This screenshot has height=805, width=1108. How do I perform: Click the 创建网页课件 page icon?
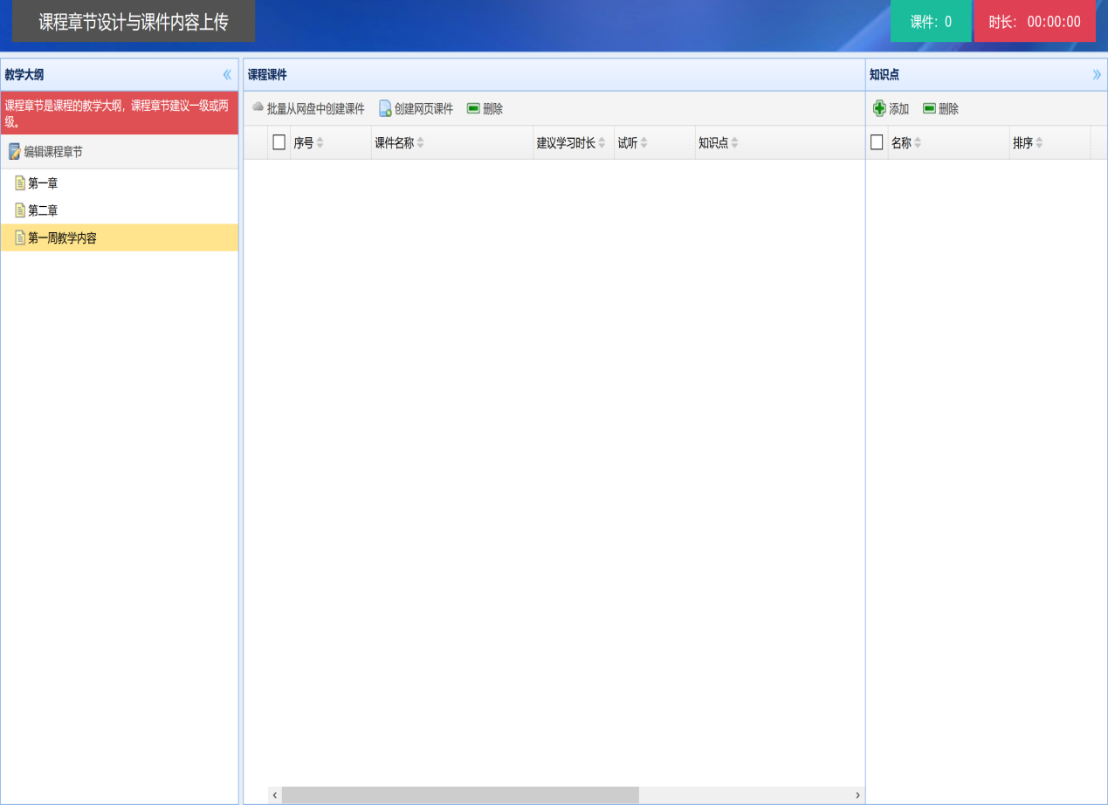(385, 108)
